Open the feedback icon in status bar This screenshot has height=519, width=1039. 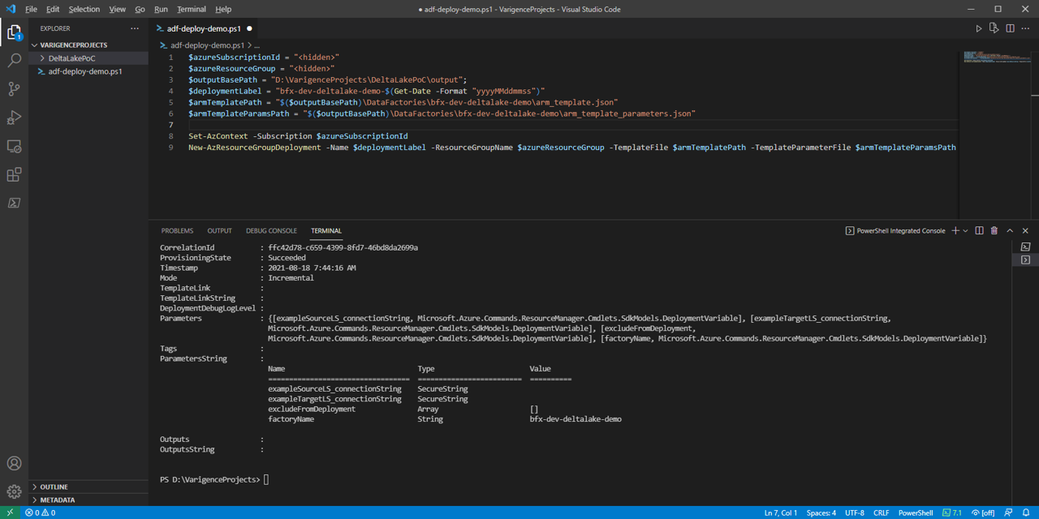[x=1007, y=513]
